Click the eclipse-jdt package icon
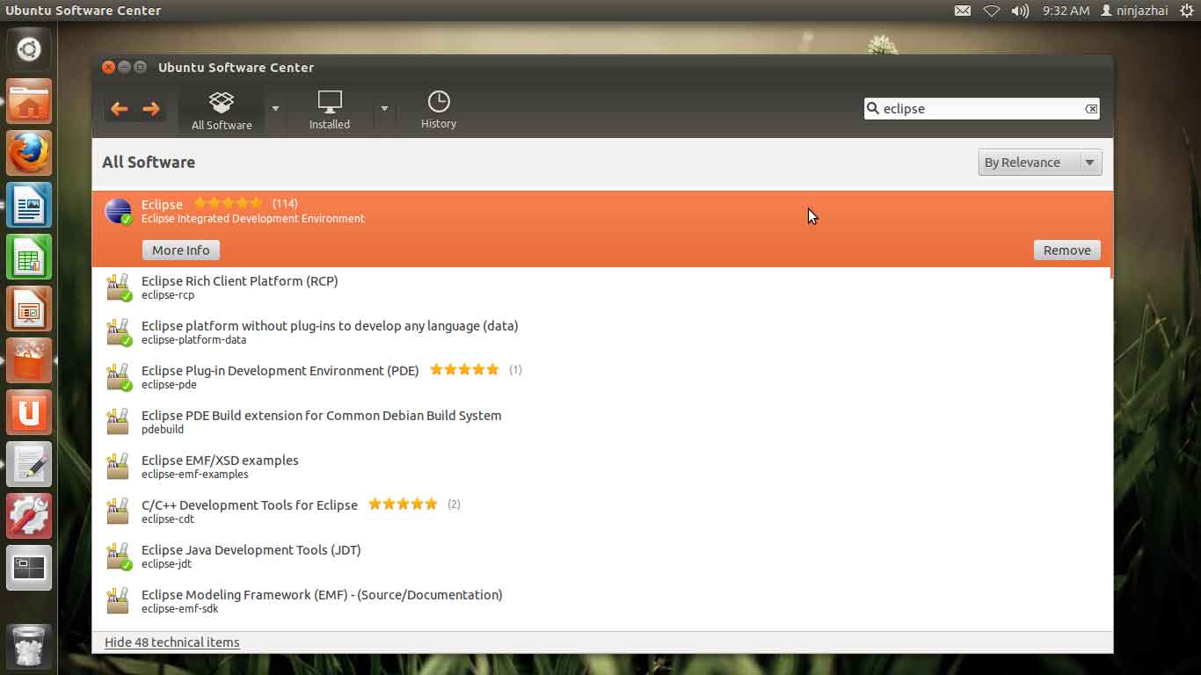Image resolution: width=1201 pixels, height=675 pixels. pyautogui.click(x=119, y=557)
